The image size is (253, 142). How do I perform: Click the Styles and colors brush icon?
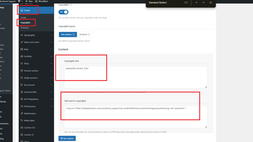[22, 42]
